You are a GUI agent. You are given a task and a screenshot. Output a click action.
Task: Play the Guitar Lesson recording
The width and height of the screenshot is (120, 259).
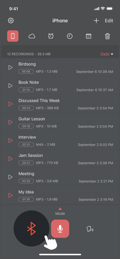[10, 122]
